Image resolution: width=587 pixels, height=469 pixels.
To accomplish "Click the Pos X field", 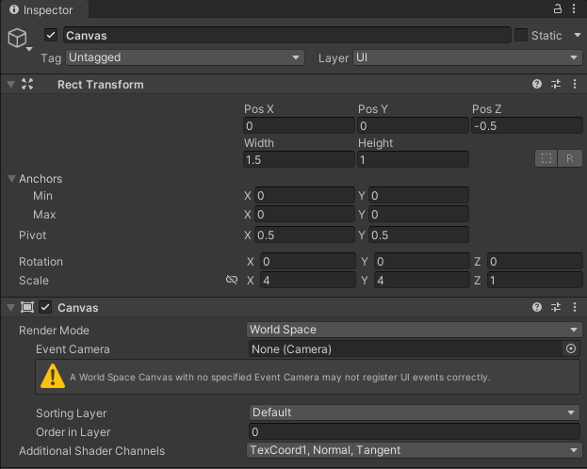I will pos(299,126).
